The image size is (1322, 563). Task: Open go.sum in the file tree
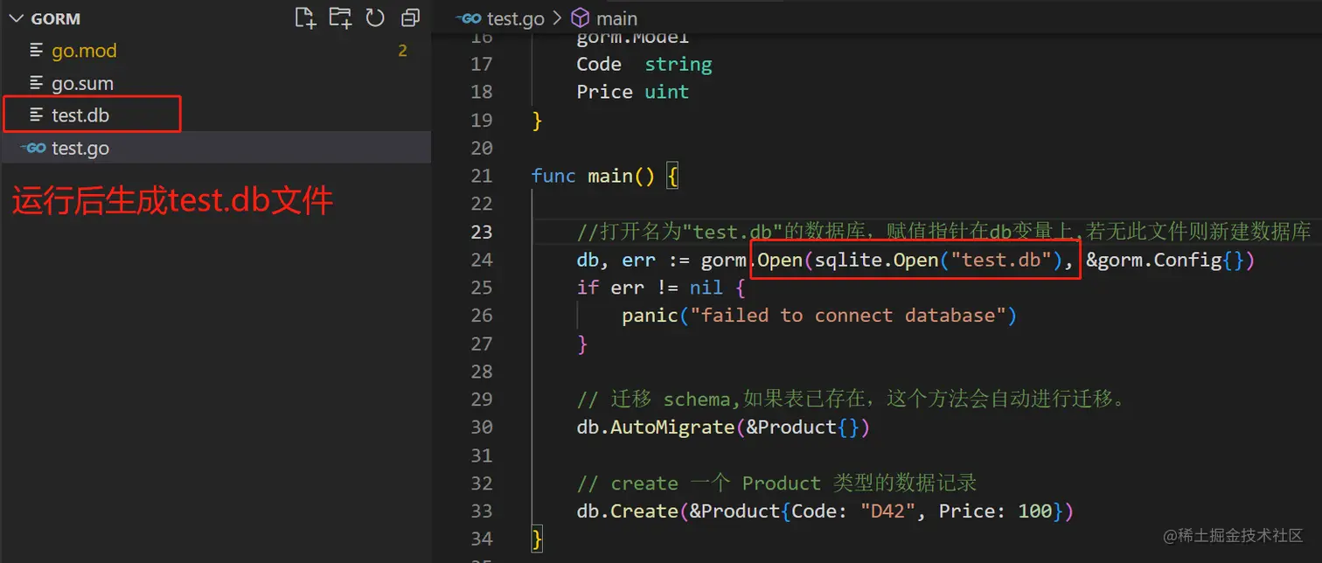(215, 84)
